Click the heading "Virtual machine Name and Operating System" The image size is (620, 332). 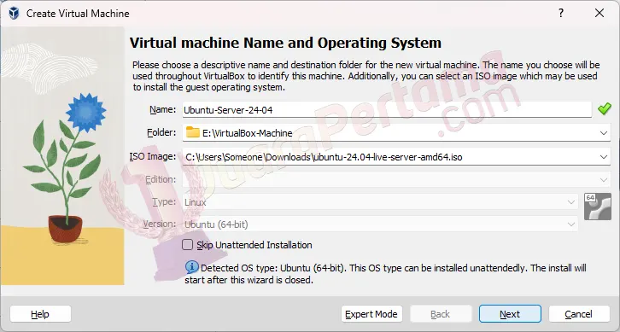pyautogui.click(x=285, y=43)
